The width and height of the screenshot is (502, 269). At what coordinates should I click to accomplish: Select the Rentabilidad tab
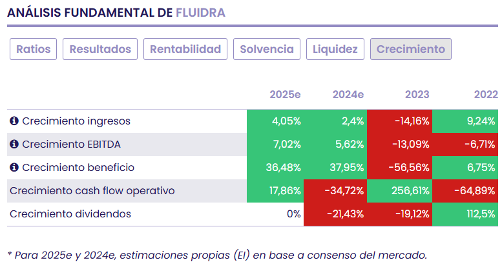[186, 49]
